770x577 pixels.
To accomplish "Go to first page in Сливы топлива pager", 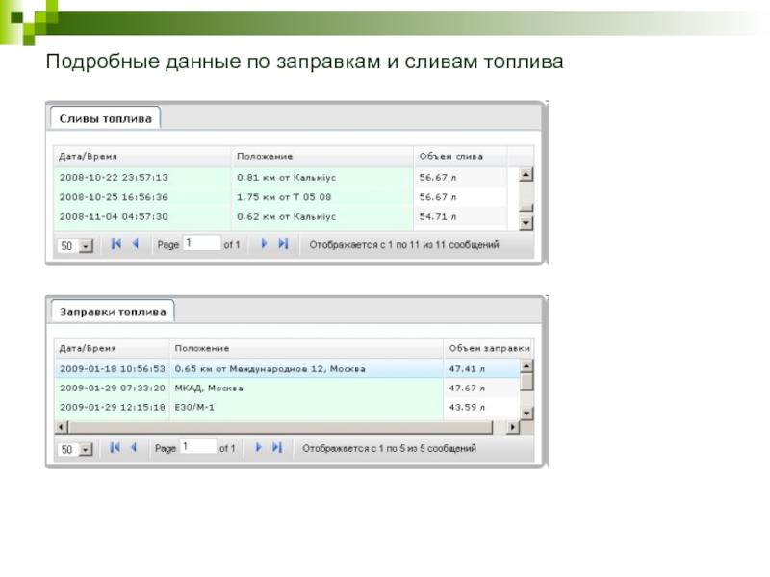I will pyautogui.click(x=115, y=245).
